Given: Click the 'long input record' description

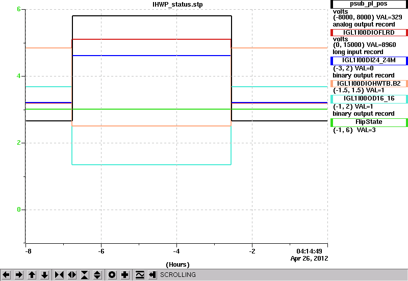Looking at the screenshot, I should point(358,52).
